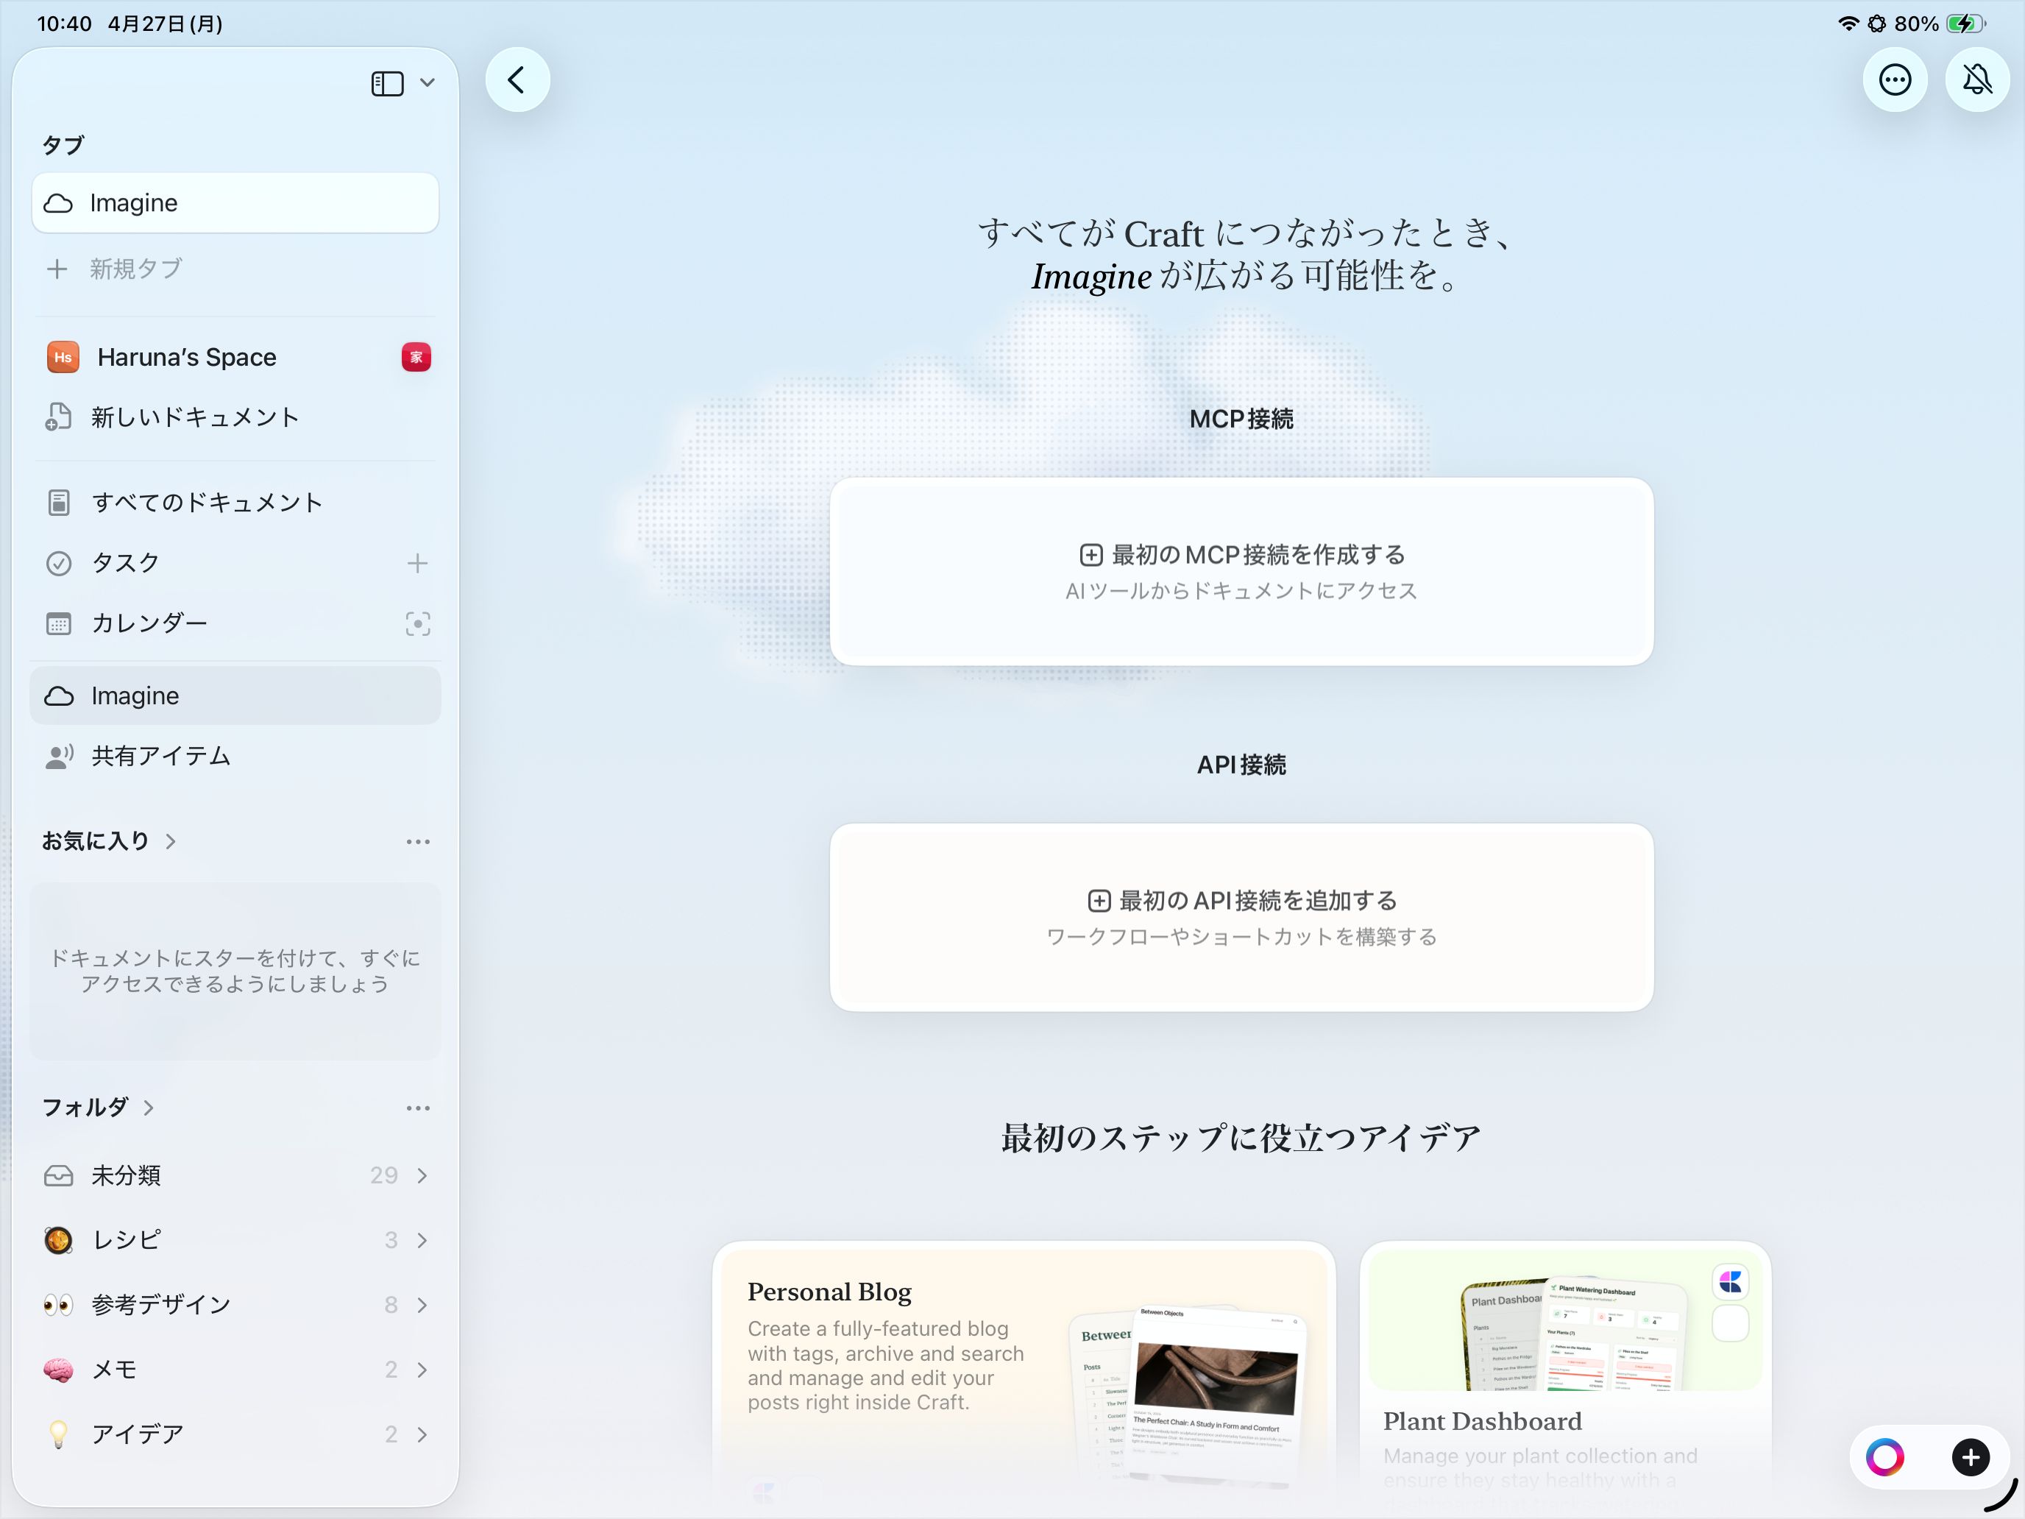Expand the フォルダ section chevron

(149, 1108)
